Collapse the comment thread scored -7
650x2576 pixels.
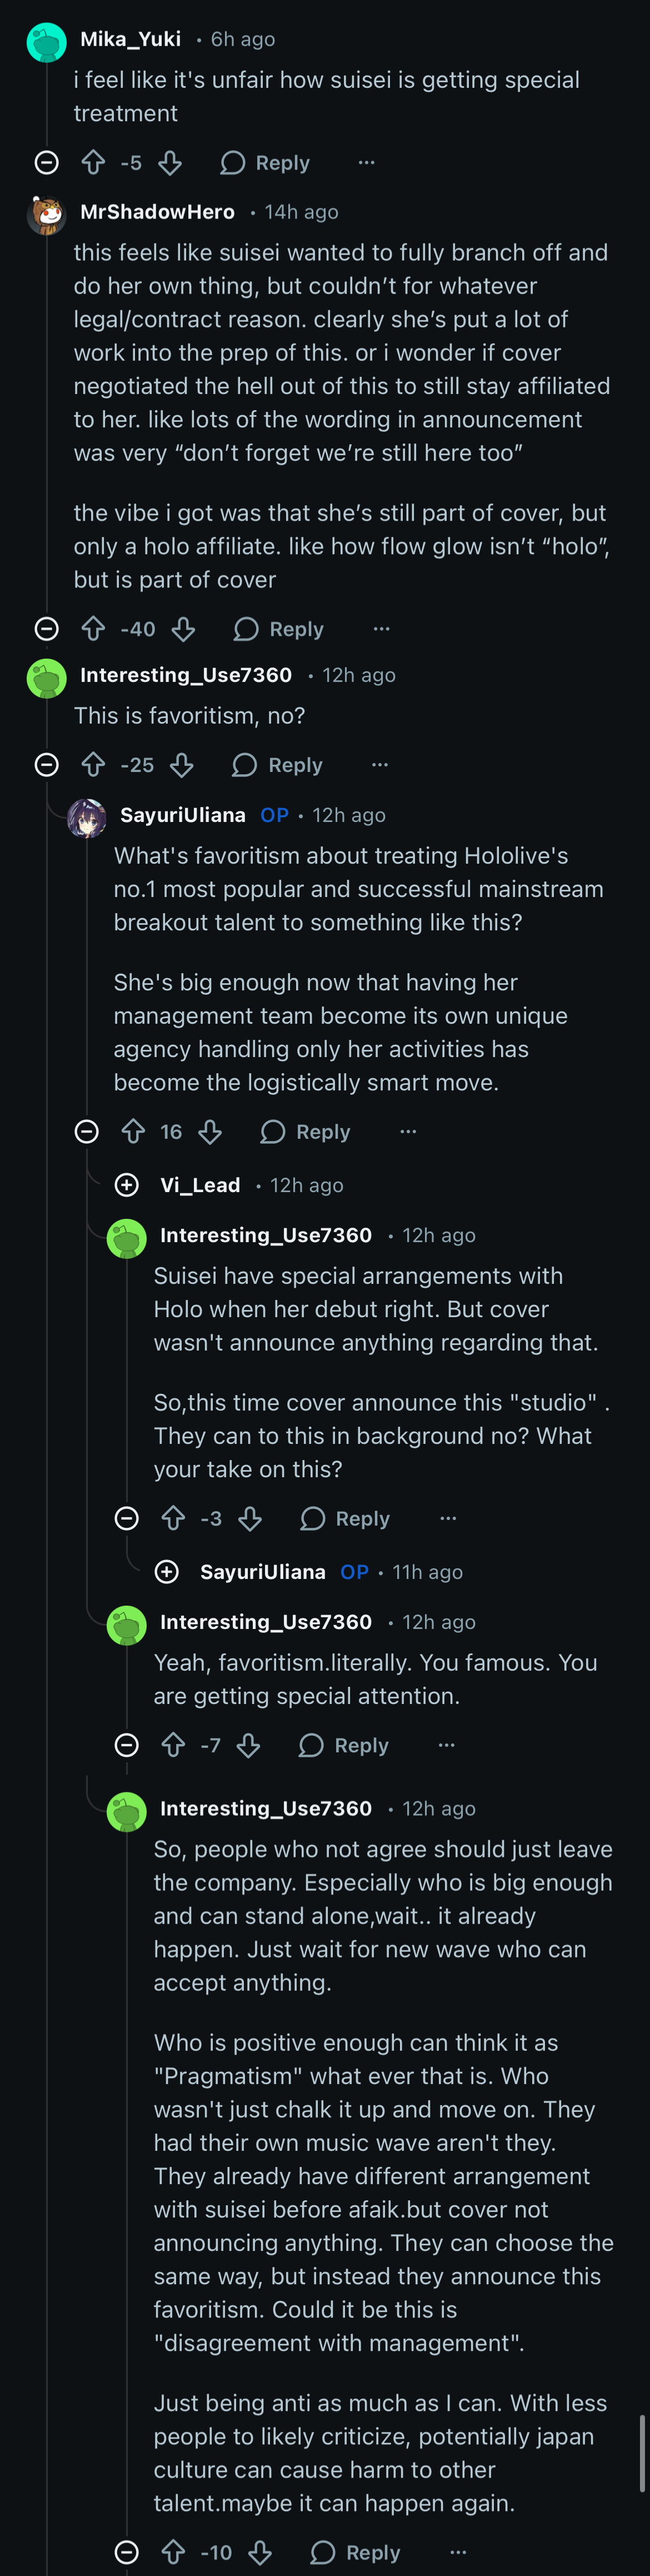pos(127,1745)
